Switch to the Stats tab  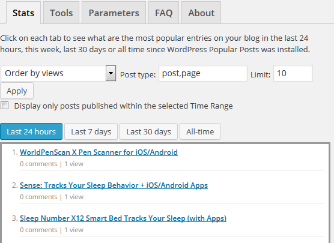[x=23, y=13]
